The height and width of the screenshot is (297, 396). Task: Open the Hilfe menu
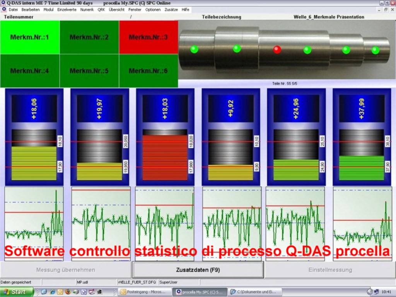[x=185, y=10]
